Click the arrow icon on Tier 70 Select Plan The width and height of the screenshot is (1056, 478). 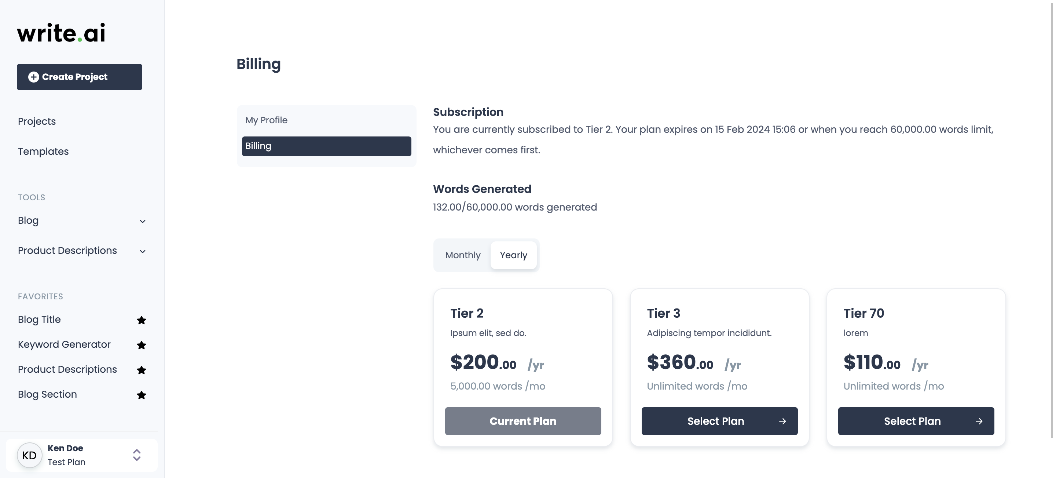click(x=979, y=421)
